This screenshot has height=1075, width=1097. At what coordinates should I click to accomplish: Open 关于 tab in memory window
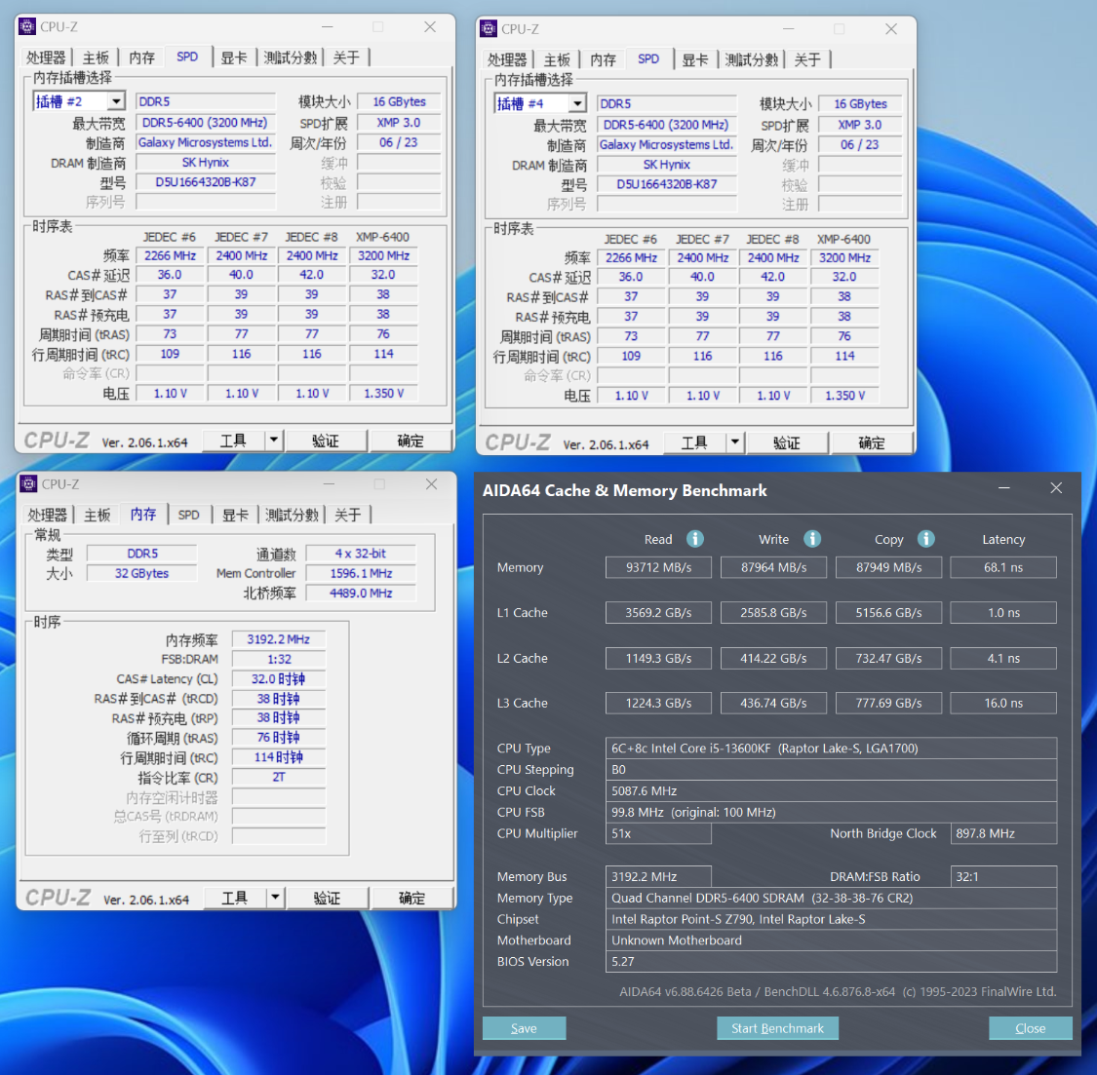pos(348,515)
